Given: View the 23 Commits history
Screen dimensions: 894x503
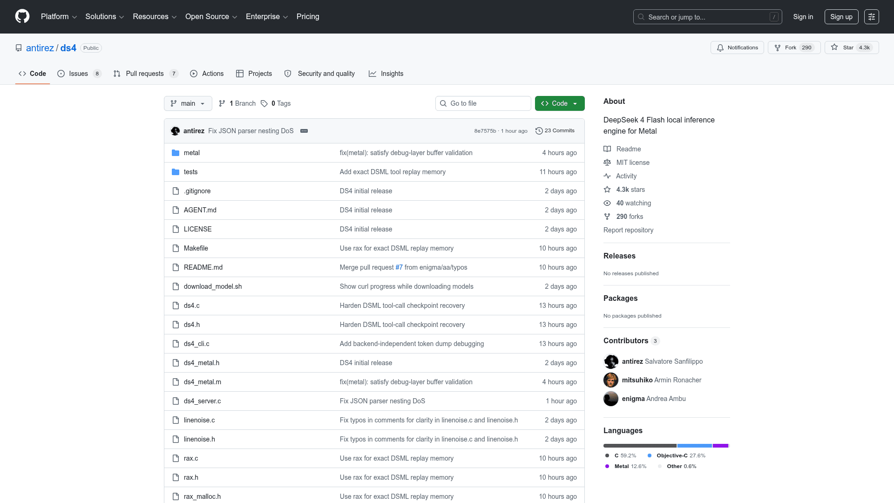Looking at the screenshot, I should [555, 131].
